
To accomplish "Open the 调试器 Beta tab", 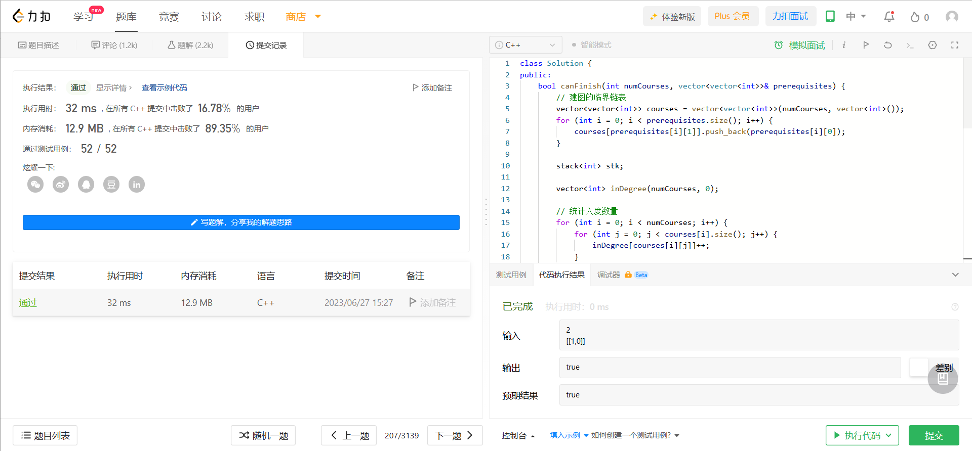I will point(622,275).
